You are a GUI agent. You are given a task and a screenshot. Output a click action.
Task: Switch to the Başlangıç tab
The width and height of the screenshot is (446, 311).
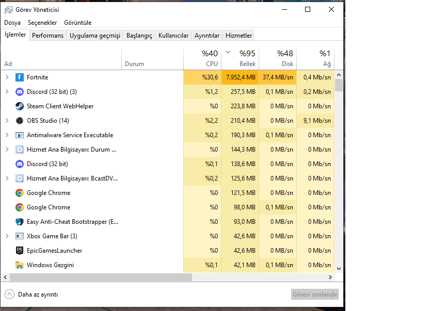pyautogui.click(x=139, y=36)
